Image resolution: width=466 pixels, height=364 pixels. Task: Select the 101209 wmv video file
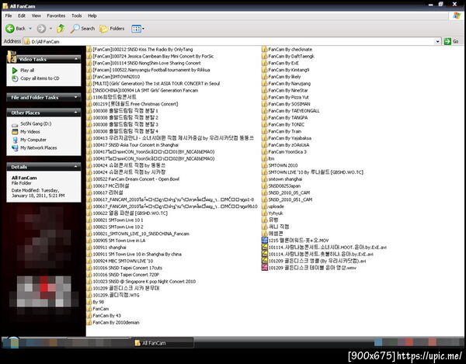309,268
